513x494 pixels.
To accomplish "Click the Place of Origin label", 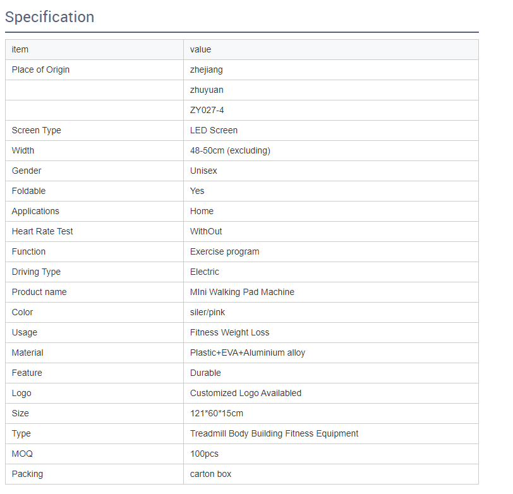I will coord(40,69).
